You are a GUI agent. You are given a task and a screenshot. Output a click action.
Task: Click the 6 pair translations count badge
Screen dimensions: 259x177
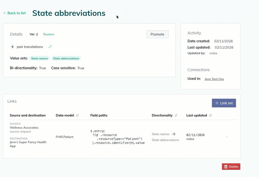point(13,47)
